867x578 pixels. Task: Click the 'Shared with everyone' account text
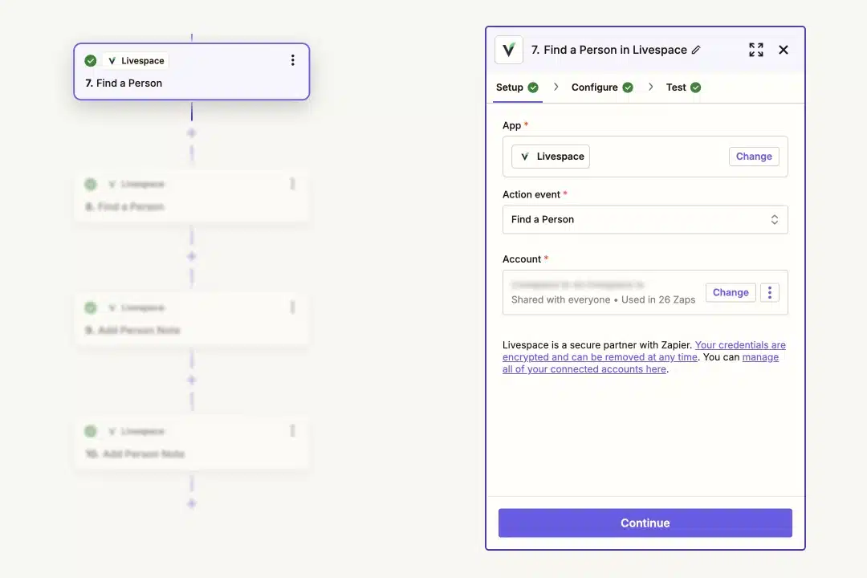click(560, 299)
